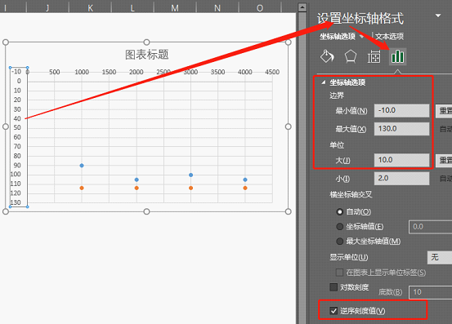
Task: Click the chart's right-middle resize handle
Action: pos(288,126)
